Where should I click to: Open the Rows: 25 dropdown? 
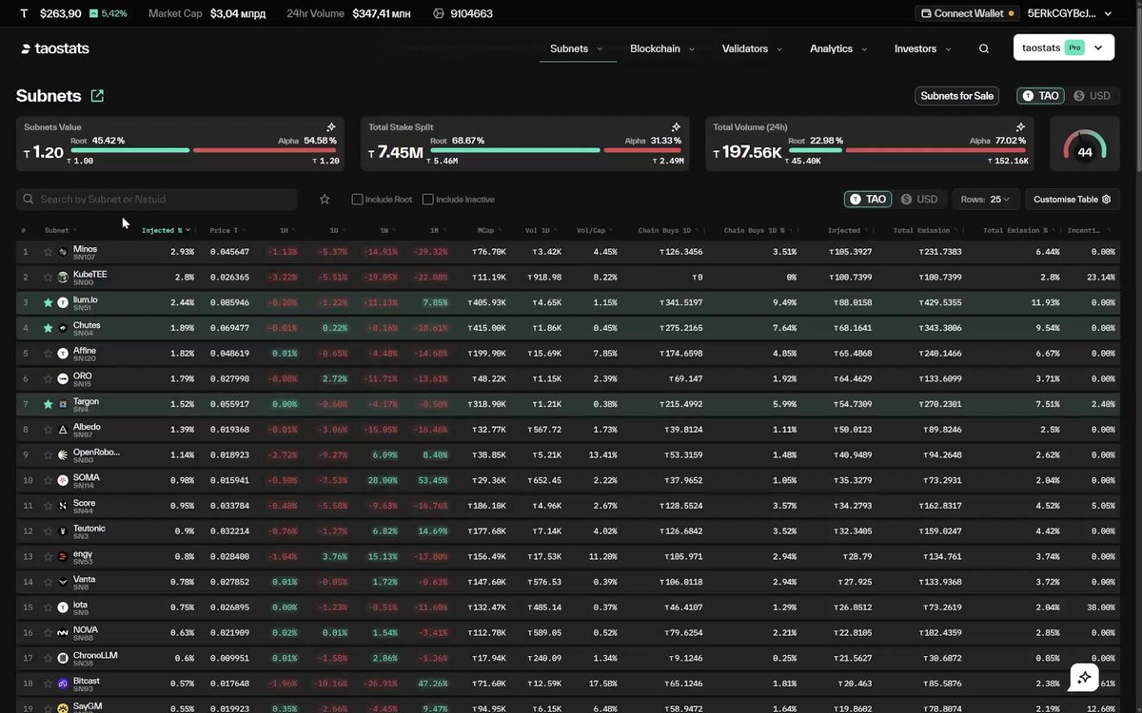[x=986, y=200]
